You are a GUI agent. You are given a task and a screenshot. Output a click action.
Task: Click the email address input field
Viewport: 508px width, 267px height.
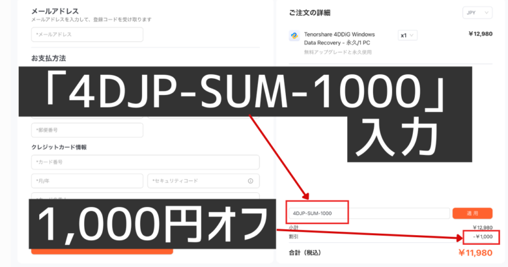[87, 35]
